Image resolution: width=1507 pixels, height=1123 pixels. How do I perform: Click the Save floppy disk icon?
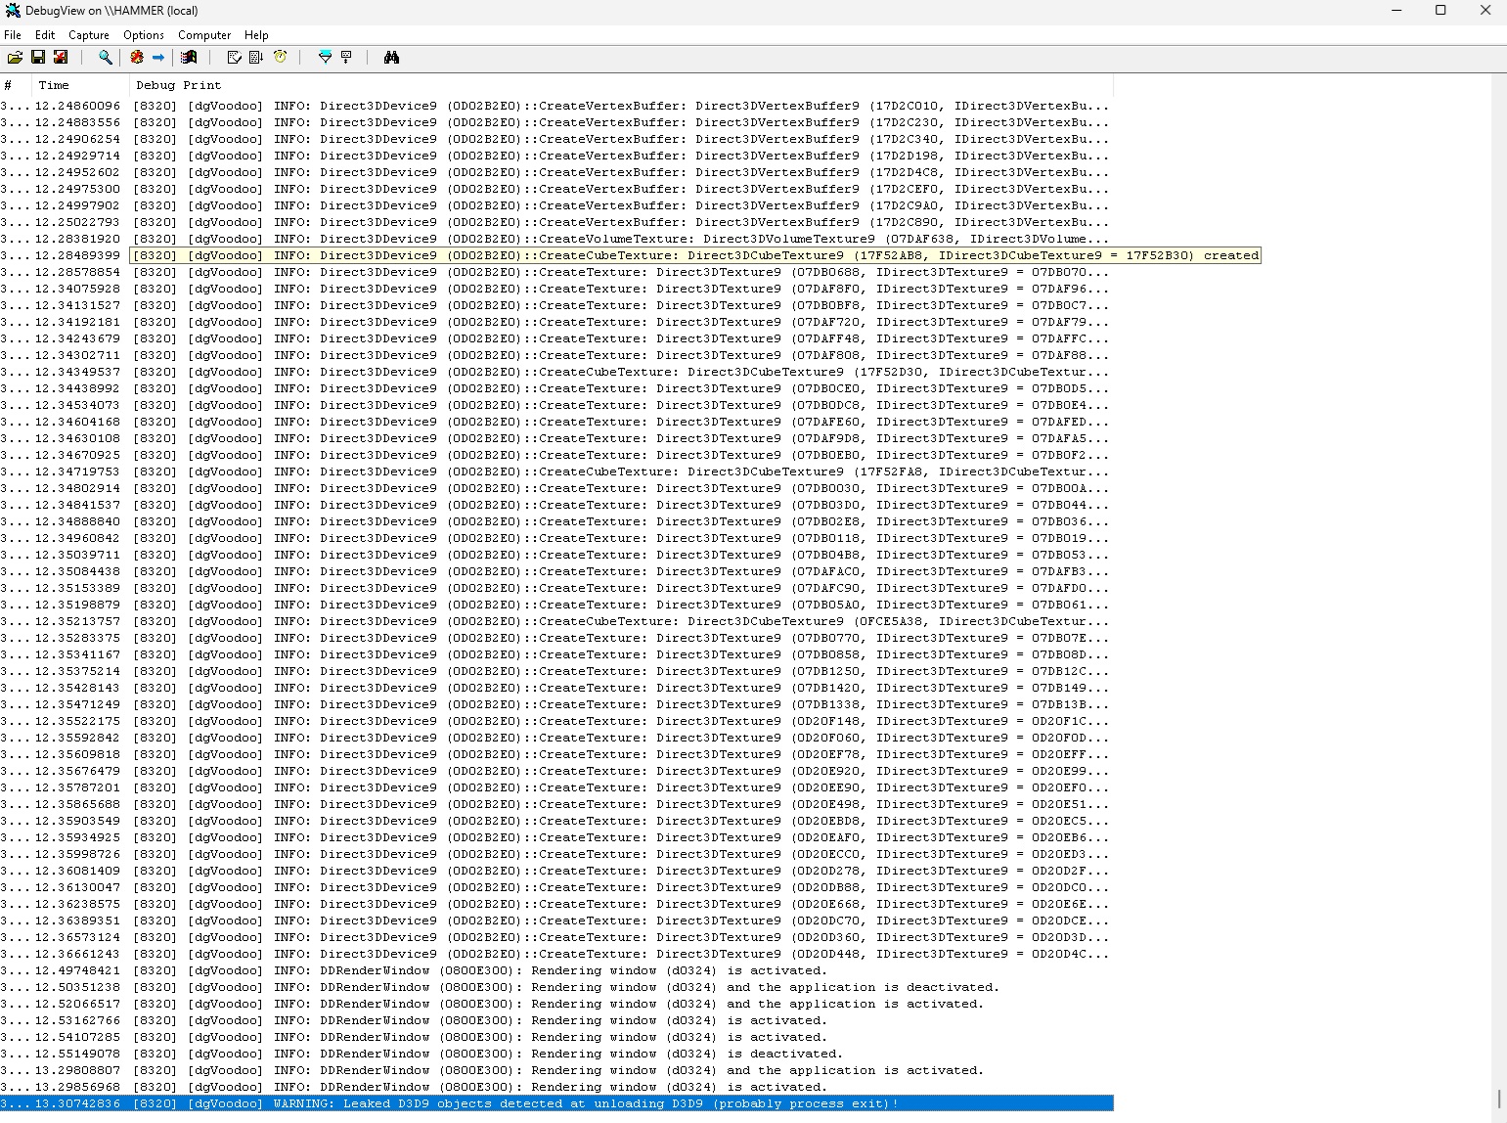pos(38,58)
